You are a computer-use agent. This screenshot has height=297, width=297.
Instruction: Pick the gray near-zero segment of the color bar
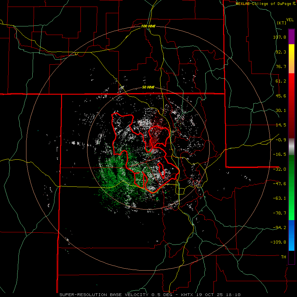pos(291,147)
